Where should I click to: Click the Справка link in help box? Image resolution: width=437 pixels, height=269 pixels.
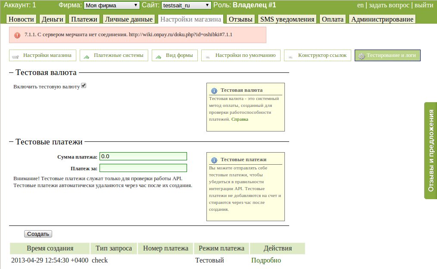[x=240, y=119]
